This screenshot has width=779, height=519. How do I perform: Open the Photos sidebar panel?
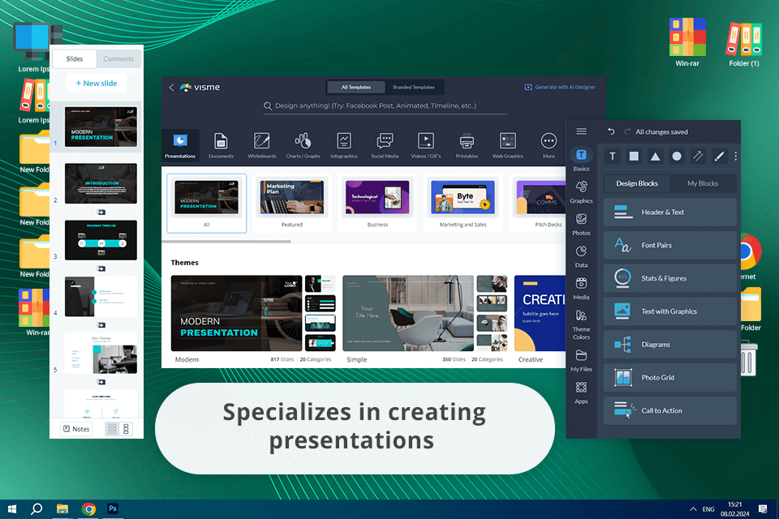(x=581, y=225)
